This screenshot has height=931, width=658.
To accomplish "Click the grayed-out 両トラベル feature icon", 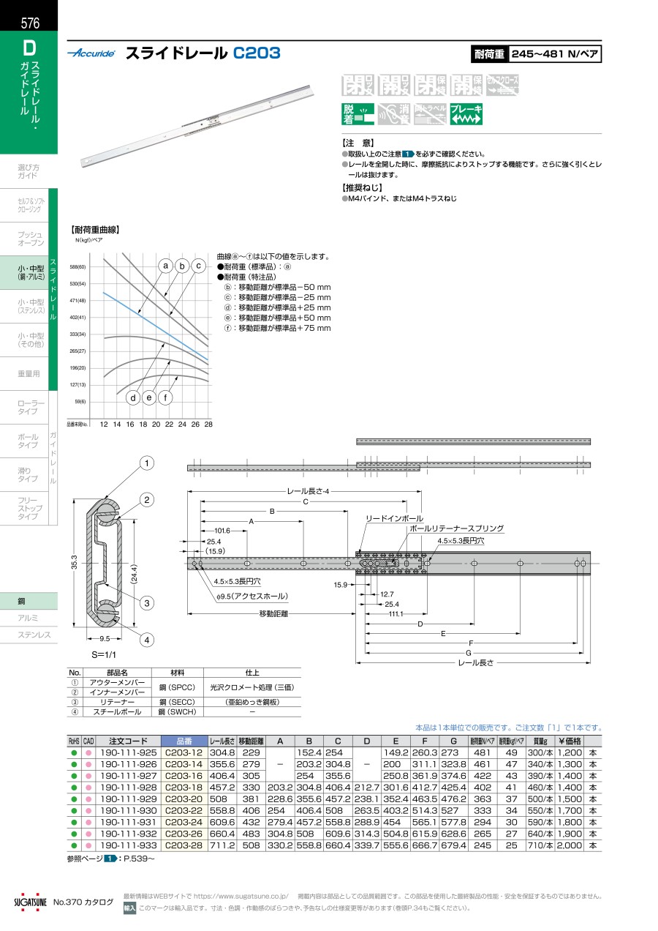I will click(x=430, y=115).
